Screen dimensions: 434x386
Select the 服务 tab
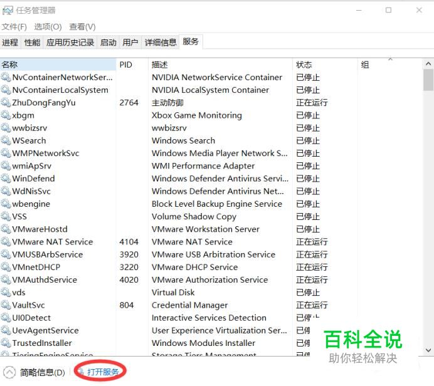point(191,42)
